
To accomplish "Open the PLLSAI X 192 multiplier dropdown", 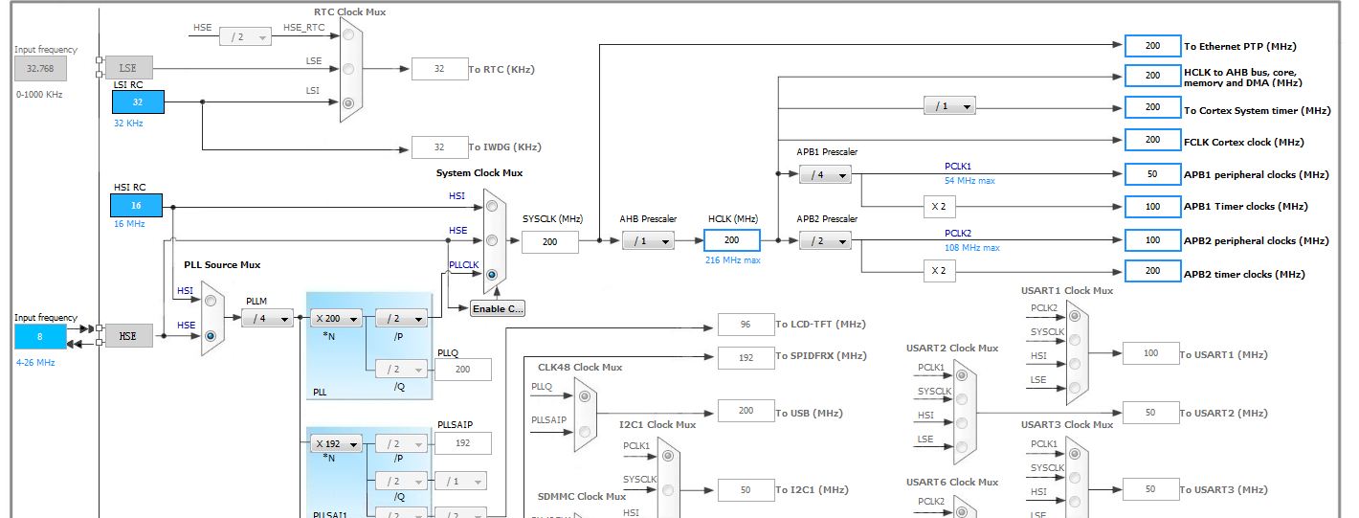I will (336, 444).
